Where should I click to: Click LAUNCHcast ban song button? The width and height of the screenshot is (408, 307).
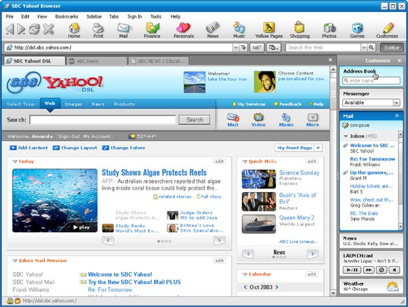(x=381, y=270)
